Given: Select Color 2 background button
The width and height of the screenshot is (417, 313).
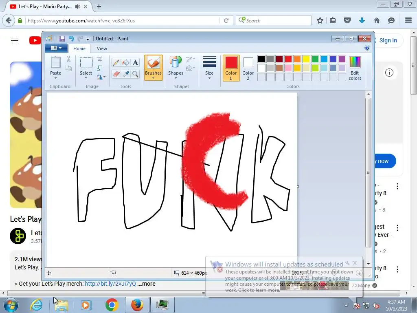Looking at the screenshot, I should pyautogui.click(x=248, y=68).
